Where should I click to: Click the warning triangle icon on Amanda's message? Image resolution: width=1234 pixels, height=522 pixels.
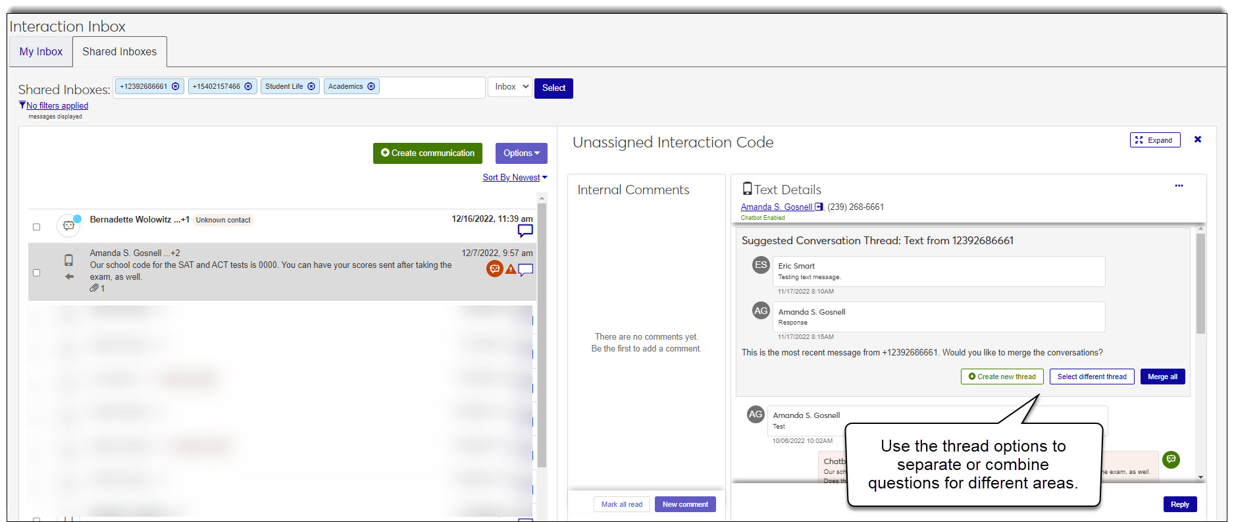tap(511, 269)
